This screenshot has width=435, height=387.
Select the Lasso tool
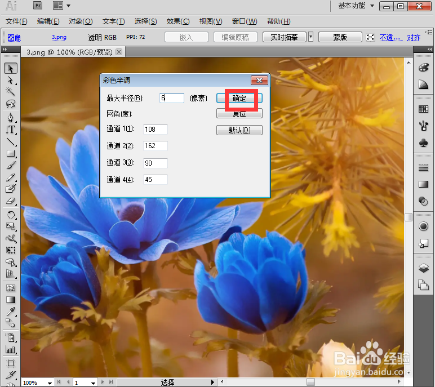point(11,104)
